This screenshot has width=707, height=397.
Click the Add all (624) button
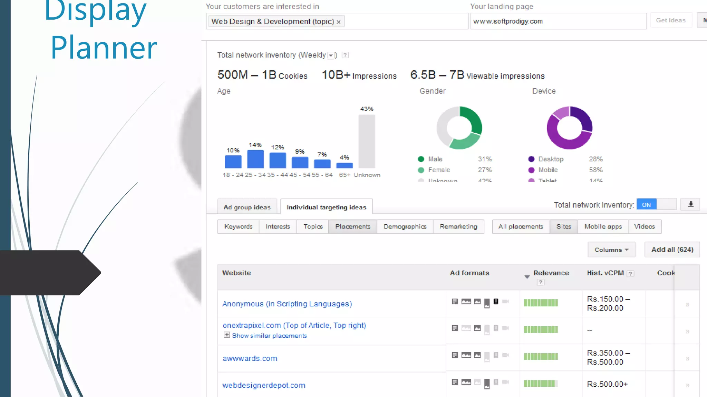pos(672,250)
